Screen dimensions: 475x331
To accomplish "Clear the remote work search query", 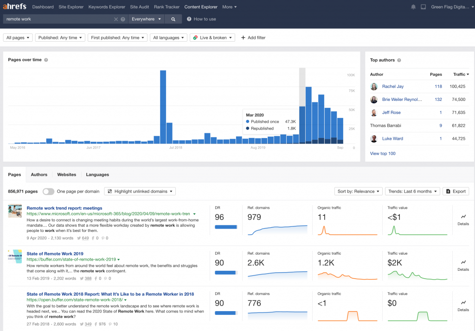I will (116, 19).
